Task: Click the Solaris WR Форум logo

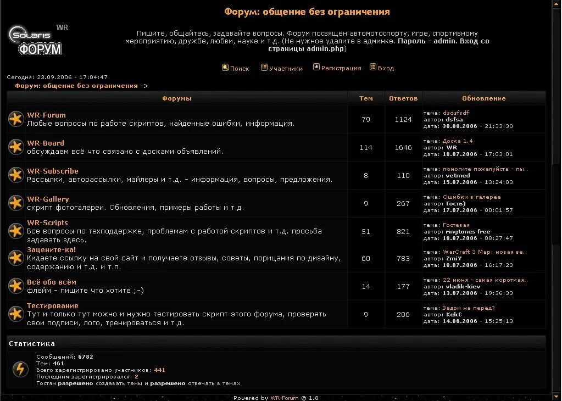Action: [x=38, y=40]
